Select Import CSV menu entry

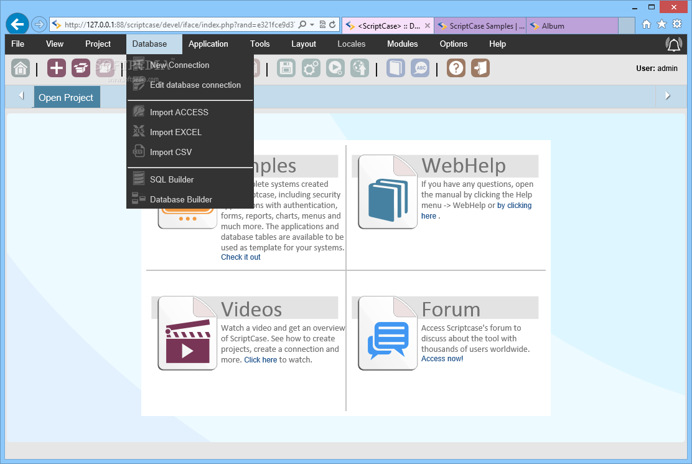[x=190, y=152]
